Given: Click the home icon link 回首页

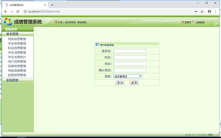Looking at the screenshot, I should tap(186, 22).
